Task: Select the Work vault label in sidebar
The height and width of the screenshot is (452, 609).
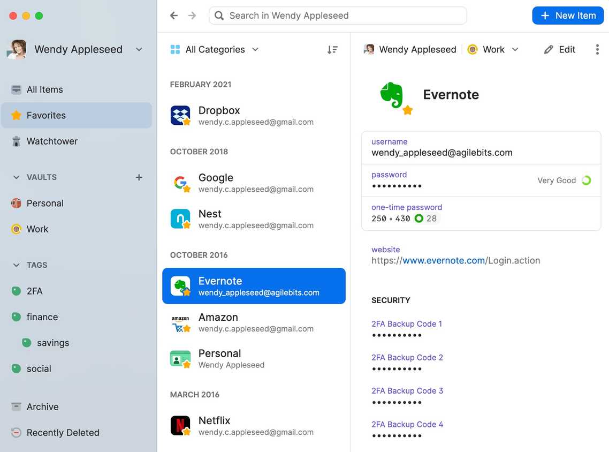Action: coord(37,229)
